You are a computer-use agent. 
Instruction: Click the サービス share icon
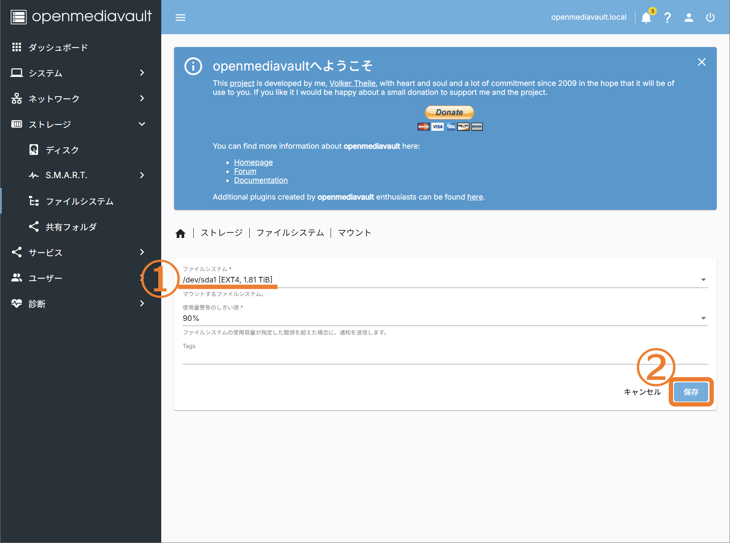point(17,252)
